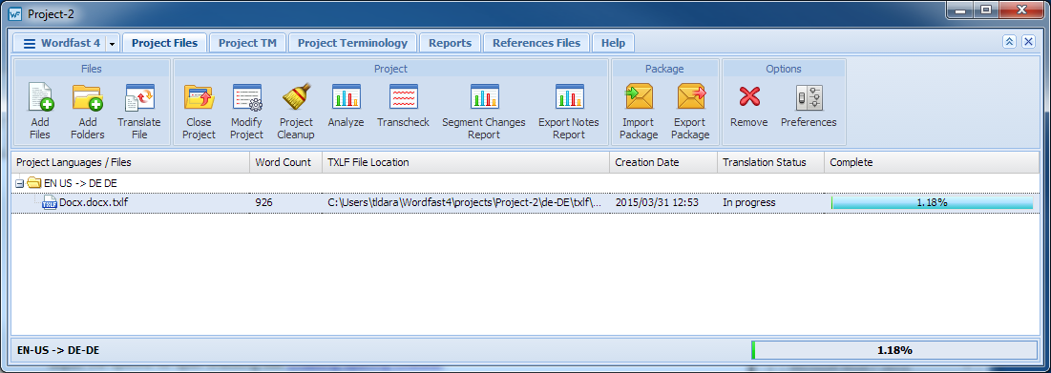Close the project view with X button
The height and width of the screenshot is (373, 1051).
pyautogui.click(x=1028, y=42)
